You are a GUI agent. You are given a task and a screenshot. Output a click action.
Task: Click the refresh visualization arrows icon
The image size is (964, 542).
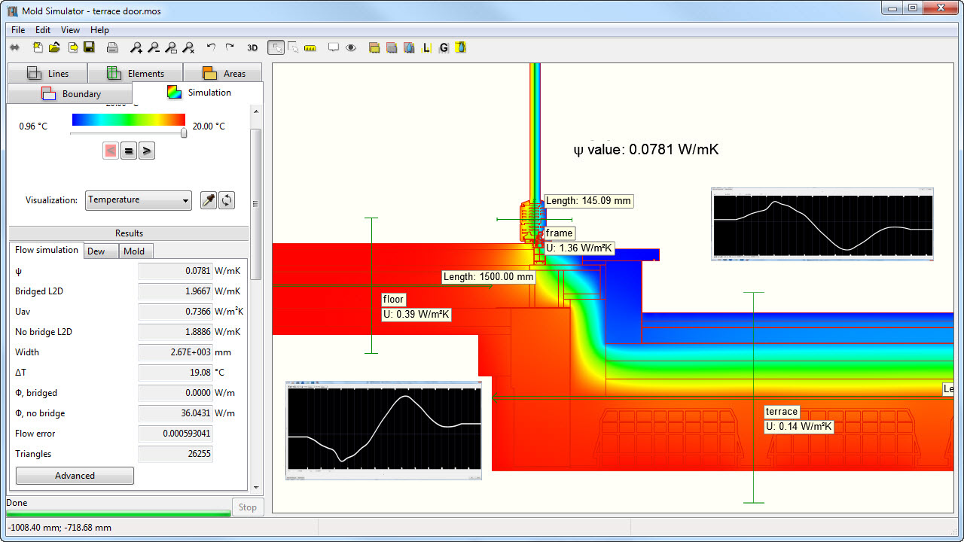(x=227, y=200)
